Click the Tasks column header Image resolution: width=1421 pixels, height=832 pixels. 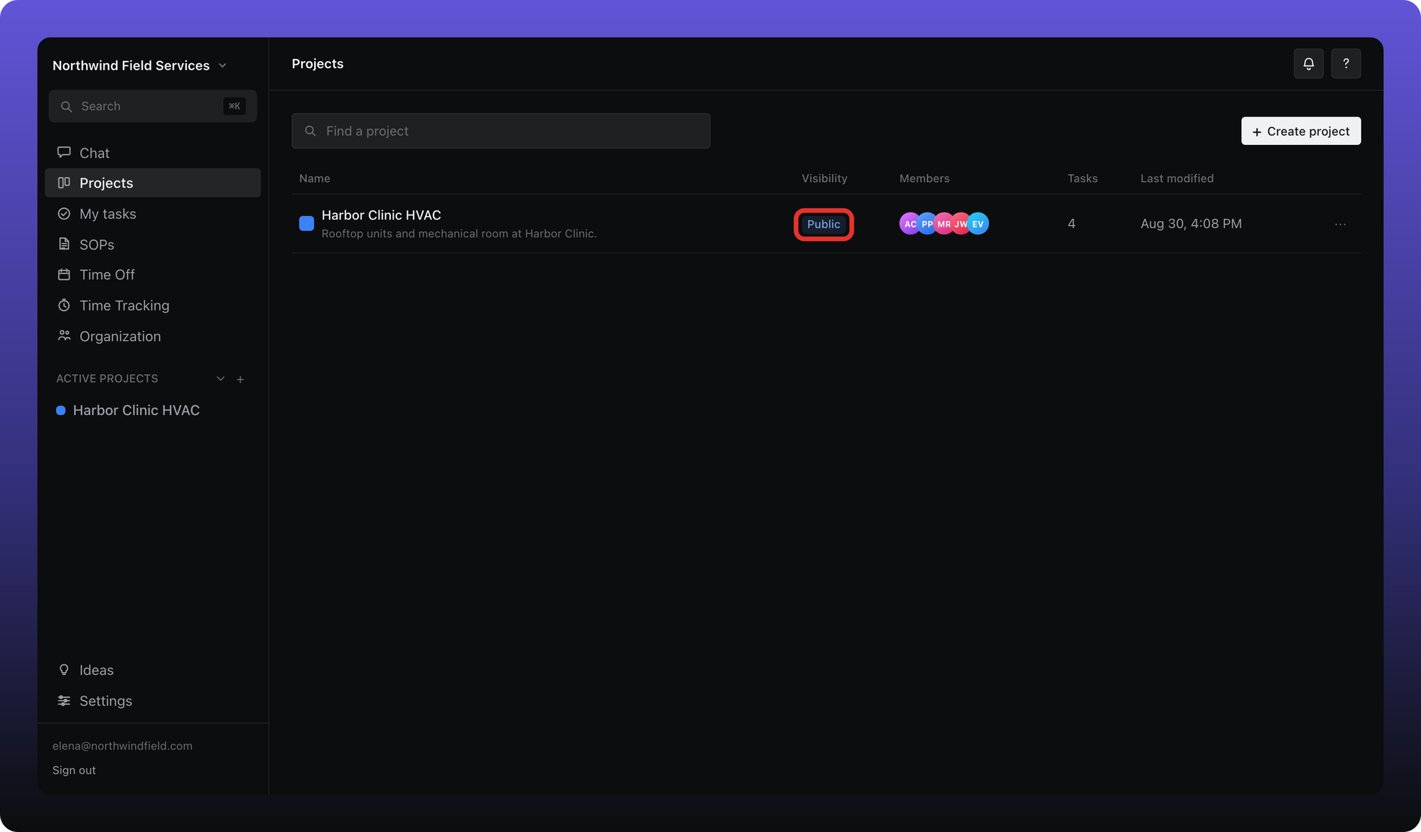tap(1082, 178)
